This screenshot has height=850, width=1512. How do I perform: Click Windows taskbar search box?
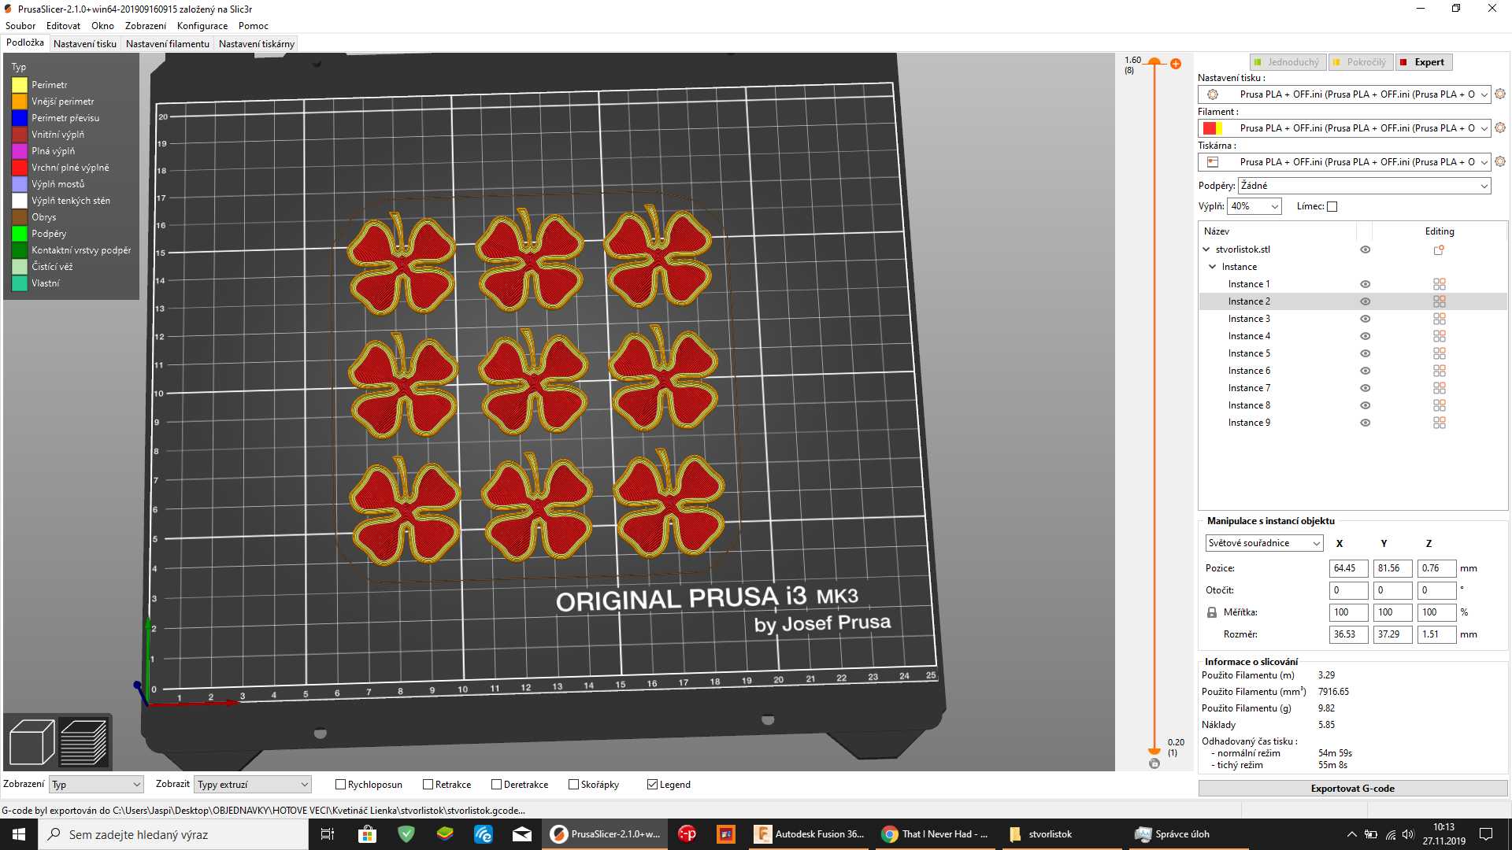pos(173,834)
